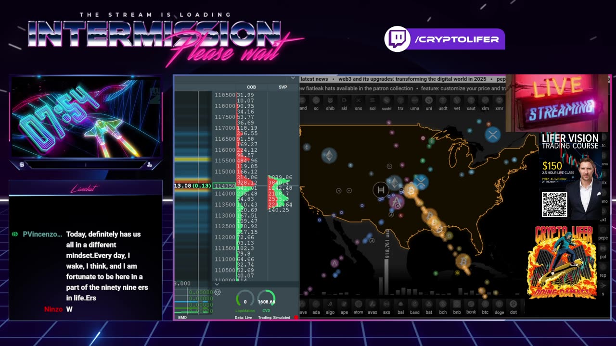
Task: Select the btc coin icon in bottom row
Action: (x=485, y=304)
